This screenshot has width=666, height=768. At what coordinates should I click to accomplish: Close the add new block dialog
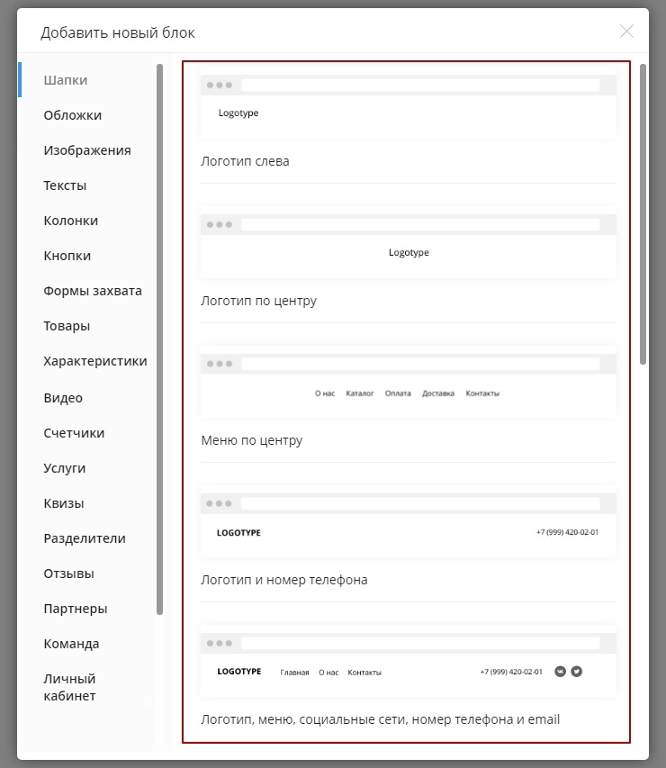point(626,32)
